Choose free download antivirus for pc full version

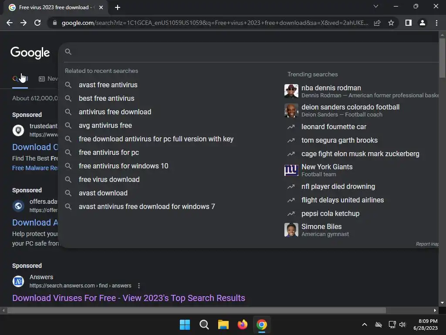(x=156, y=139)
